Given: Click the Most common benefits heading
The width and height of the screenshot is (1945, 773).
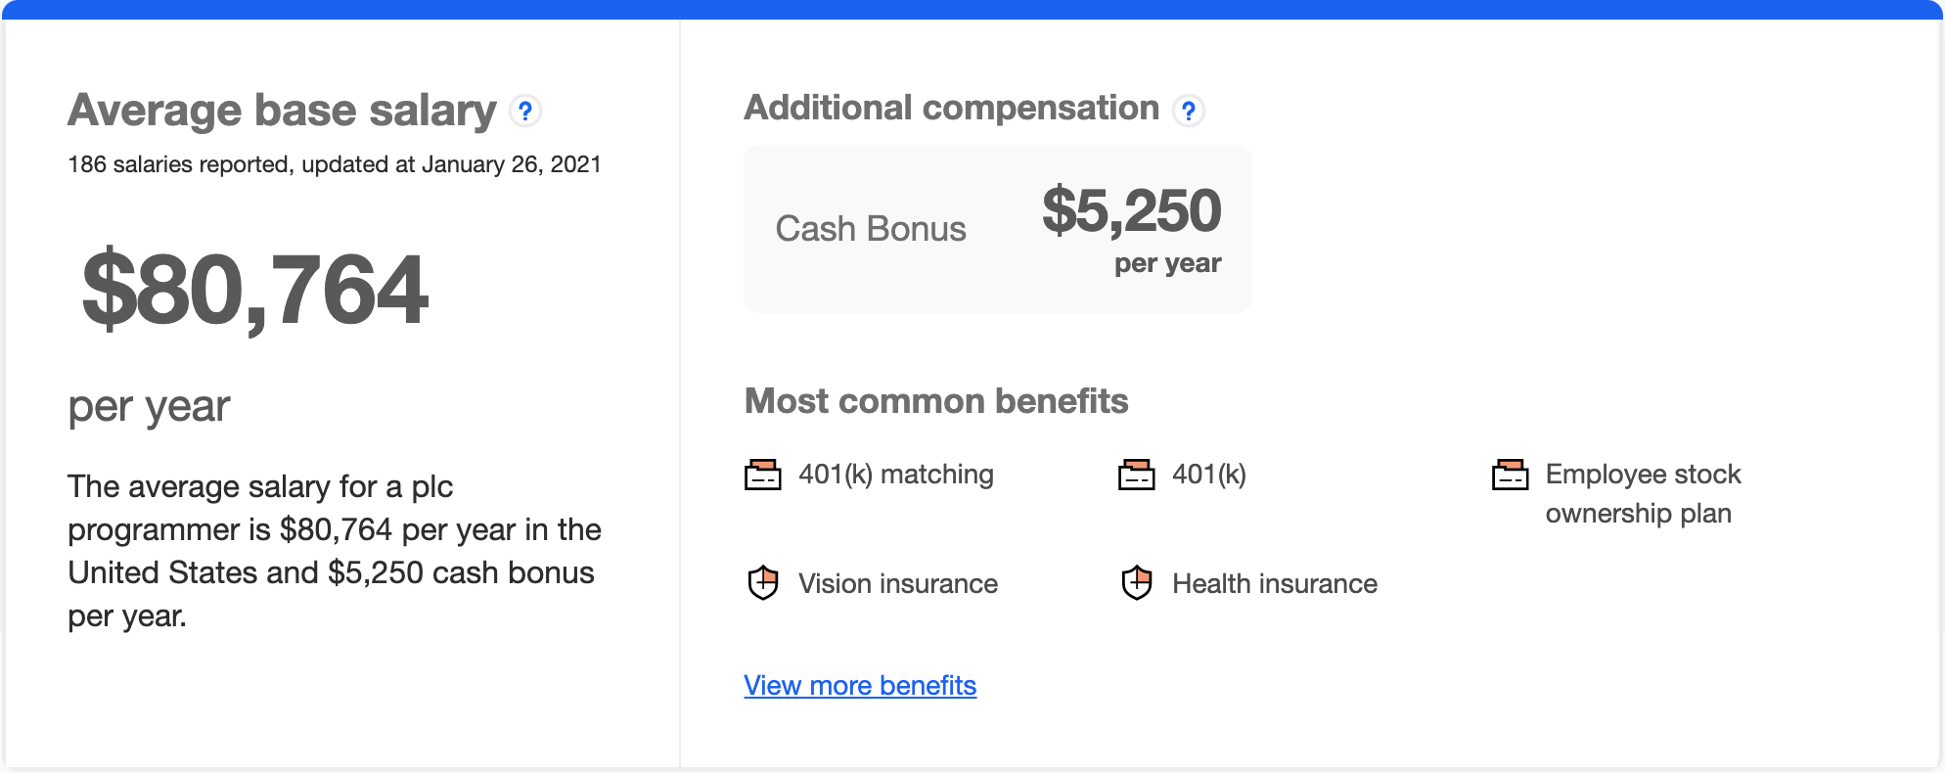Looking at the screenshot, I should pyautogui.click(x=936, y=401).
